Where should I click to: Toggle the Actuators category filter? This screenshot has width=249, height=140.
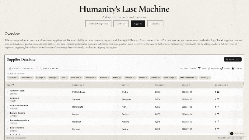13,77
